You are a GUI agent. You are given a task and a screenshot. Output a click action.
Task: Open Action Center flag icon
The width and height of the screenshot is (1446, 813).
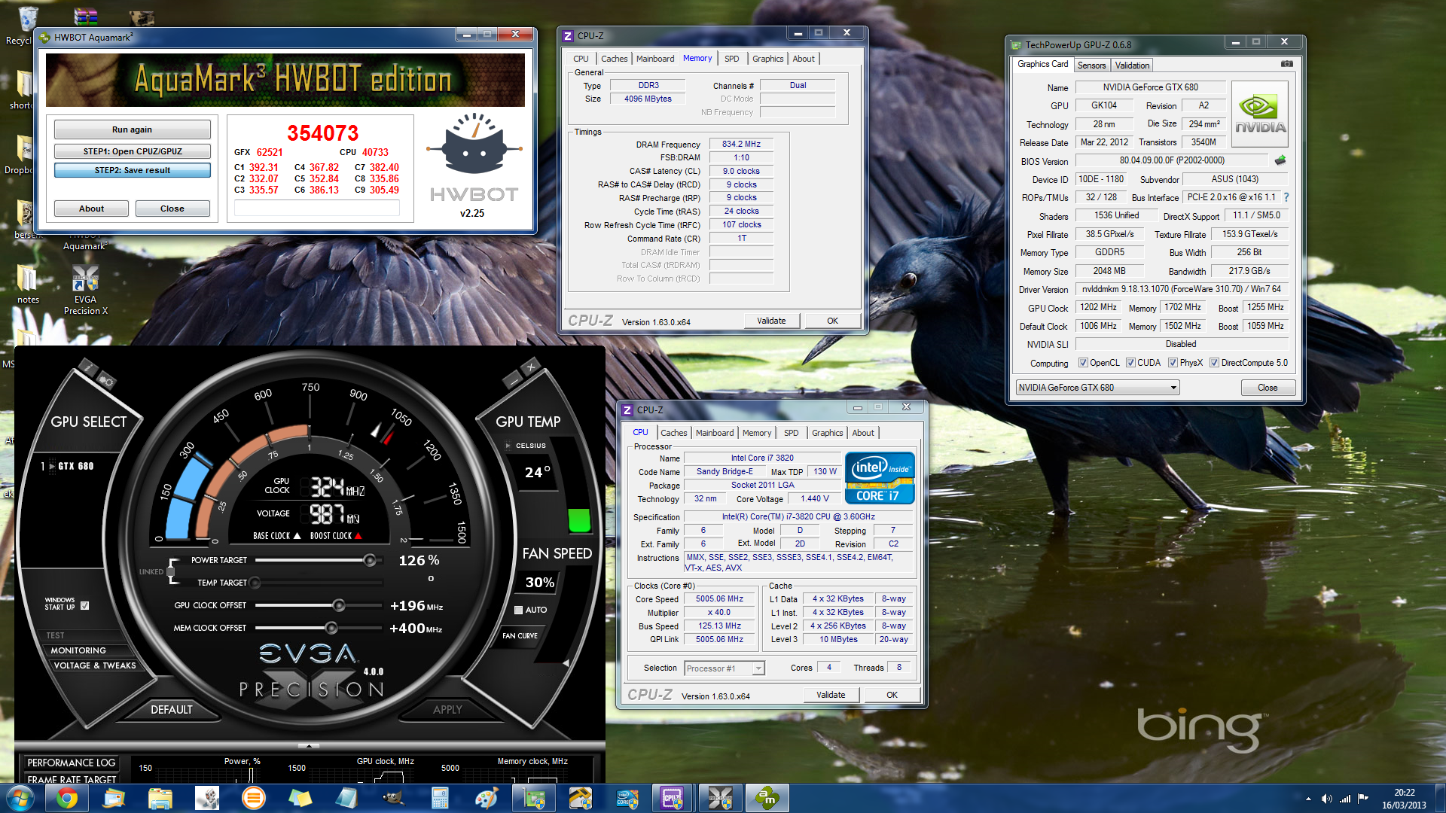1363,799
